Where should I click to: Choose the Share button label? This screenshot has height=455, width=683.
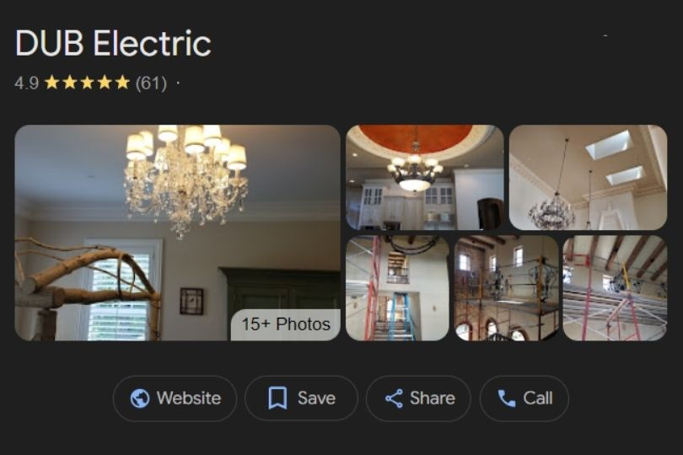[x=433, y=398]
